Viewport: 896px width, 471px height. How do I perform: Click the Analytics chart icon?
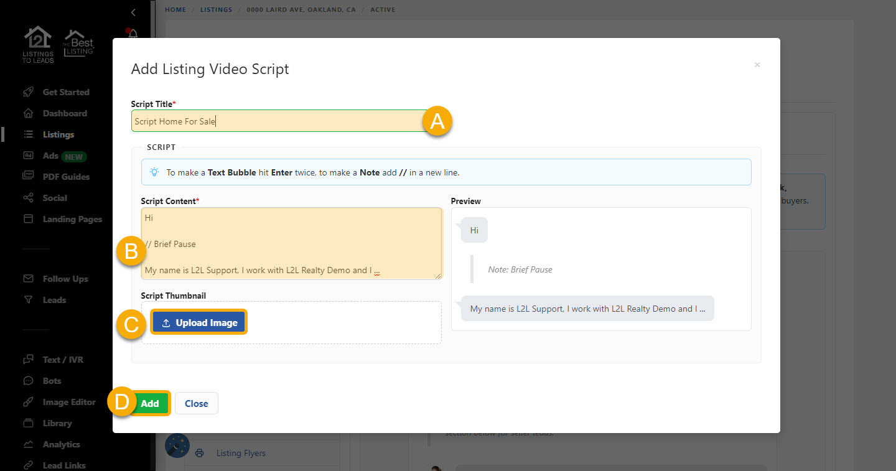point(28,444)
